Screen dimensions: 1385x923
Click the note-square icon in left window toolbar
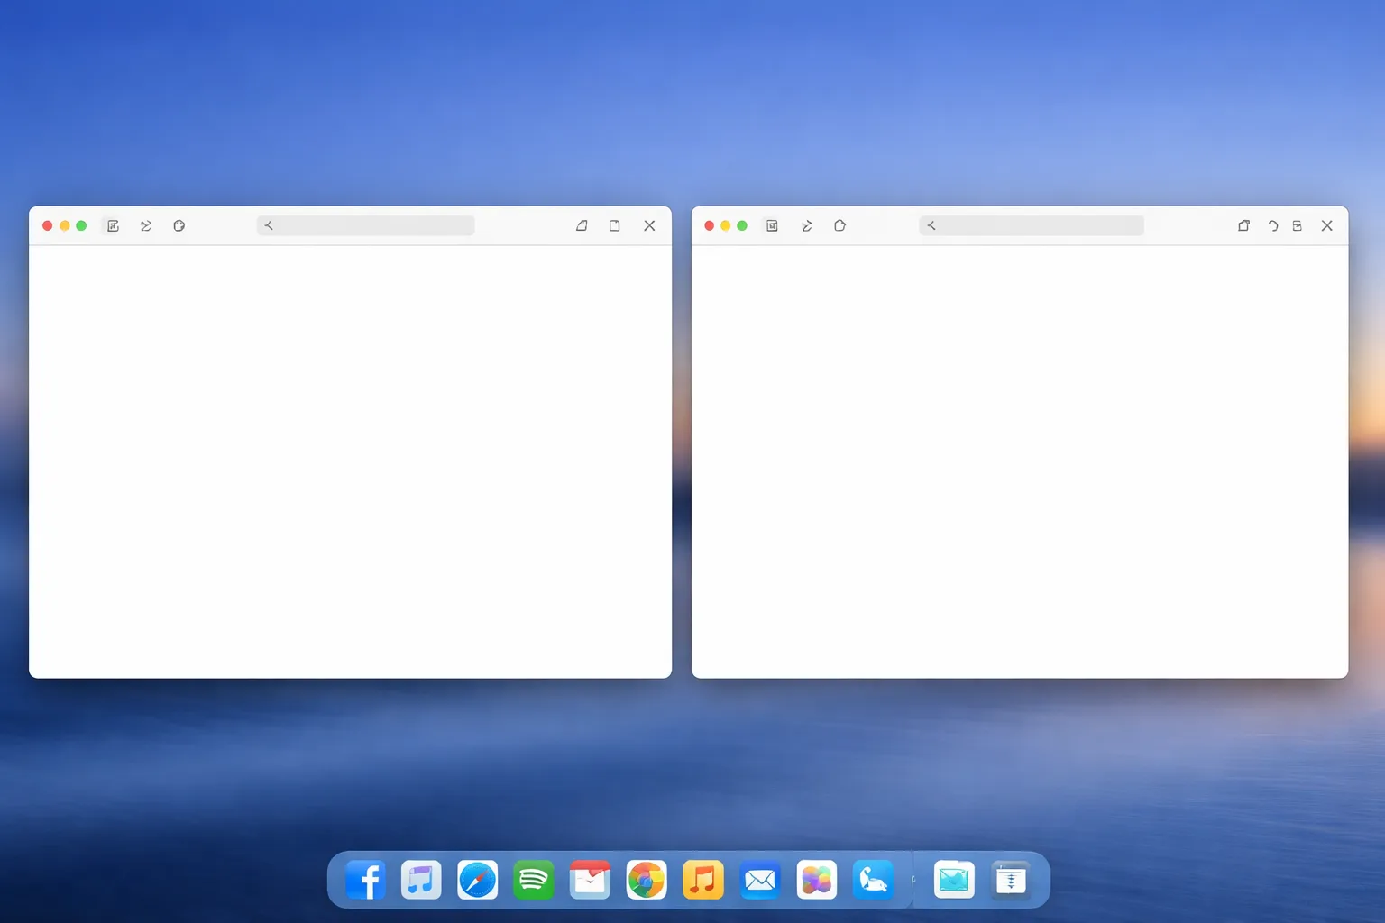(x=113, y=226)
